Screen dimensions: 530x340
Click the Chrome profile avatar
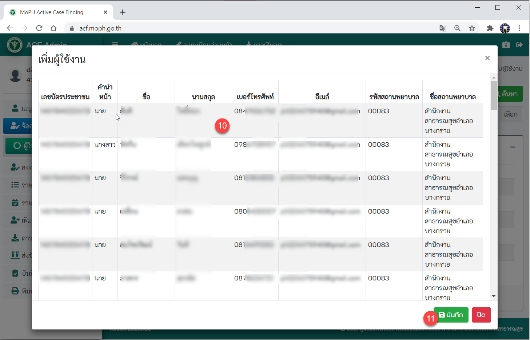(x=505, y=28)
